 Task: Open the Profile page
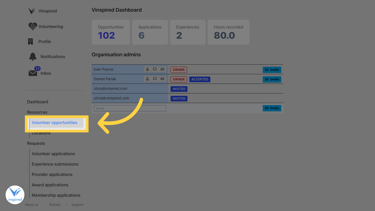[x=45, y=42]
